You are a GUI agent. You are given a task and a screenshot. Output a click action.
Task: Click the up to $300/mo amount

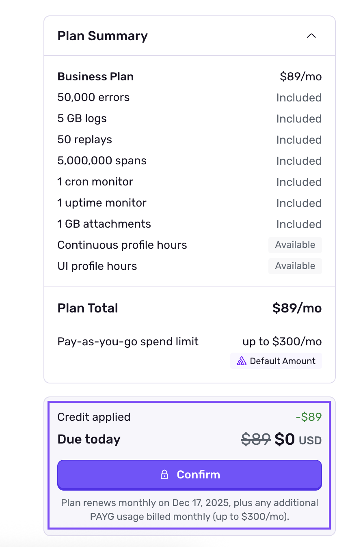282,342
